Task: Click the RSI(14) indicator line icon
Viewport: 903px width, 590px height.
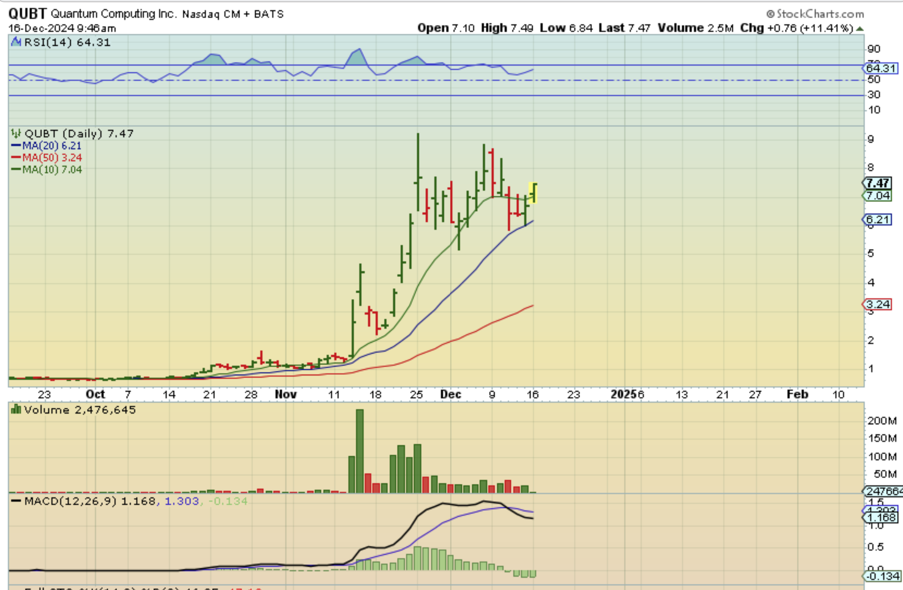Action: [16, 42]
